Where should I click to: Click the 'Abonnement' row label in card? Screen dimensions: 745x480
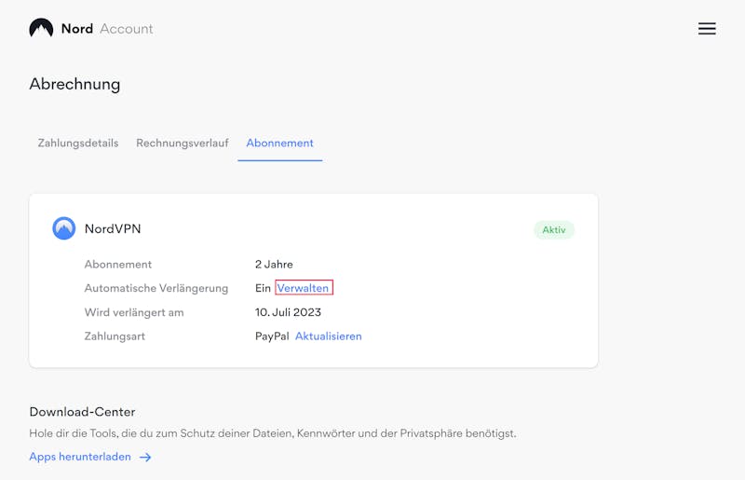[118, 265]
